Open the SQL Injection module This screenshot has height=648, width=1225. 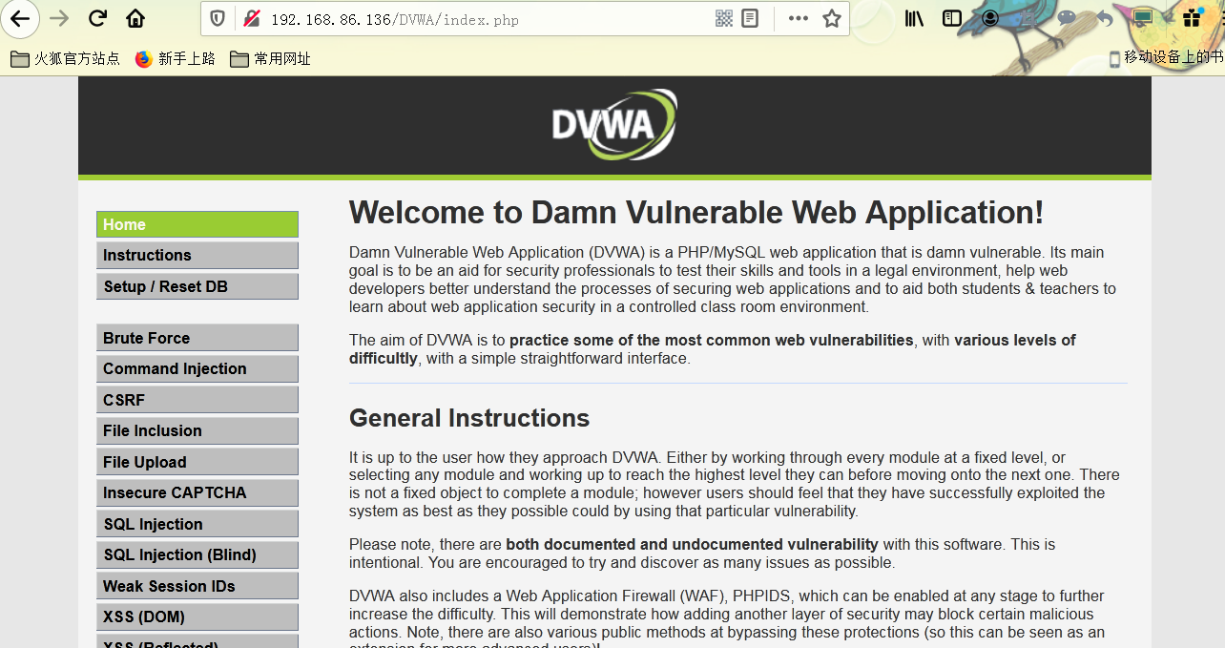point(197,524)
